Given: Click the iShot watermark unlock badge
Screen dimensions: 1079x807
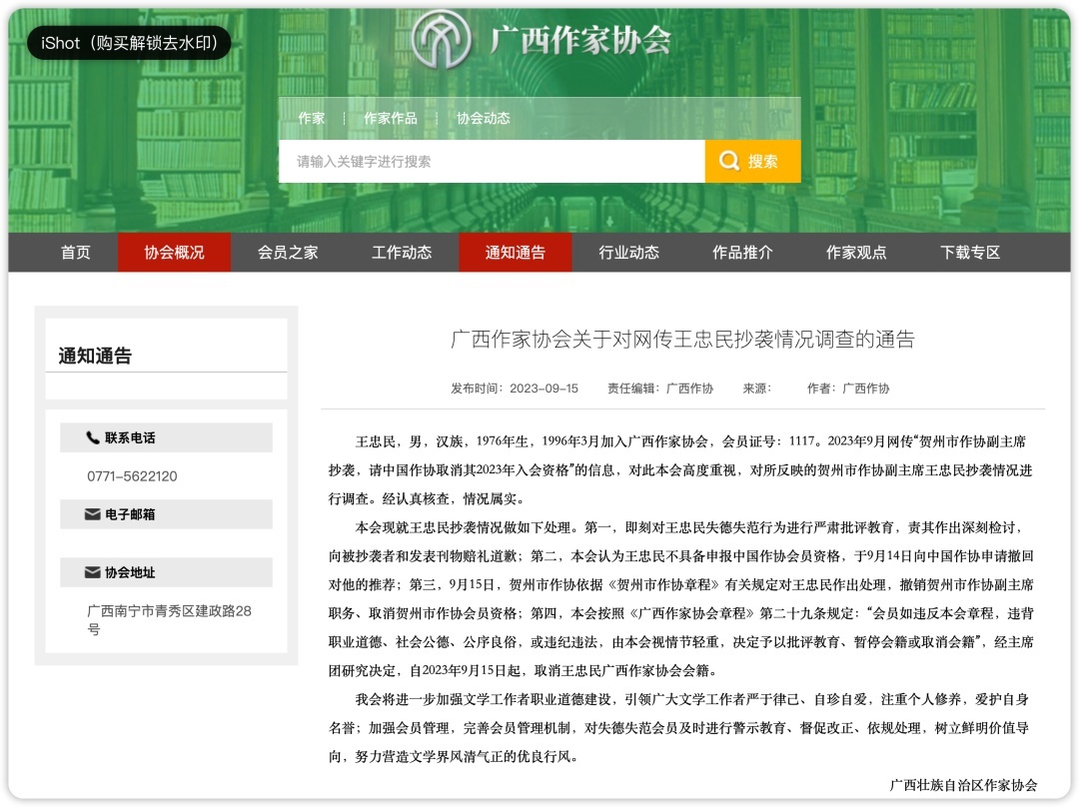Looking at the screenshot, I should point(129,44).
